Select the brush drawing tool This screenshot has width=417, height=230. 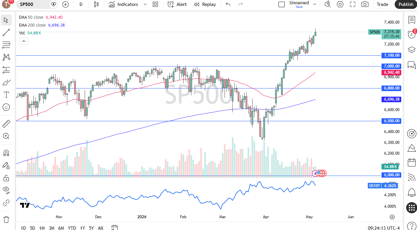click(x=6, y=82)
